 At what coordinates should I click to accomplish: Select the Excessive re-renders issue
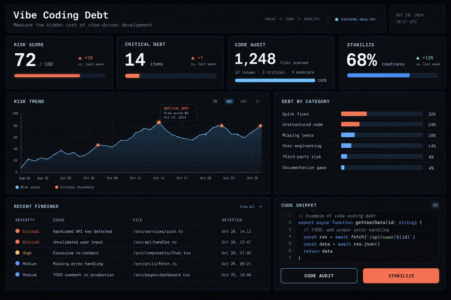click(76, 253)
